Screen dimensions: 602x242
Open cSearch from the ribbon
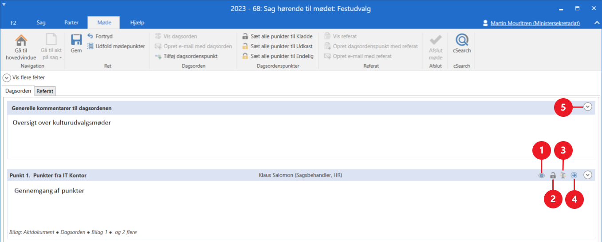click(x=461, y=43)
